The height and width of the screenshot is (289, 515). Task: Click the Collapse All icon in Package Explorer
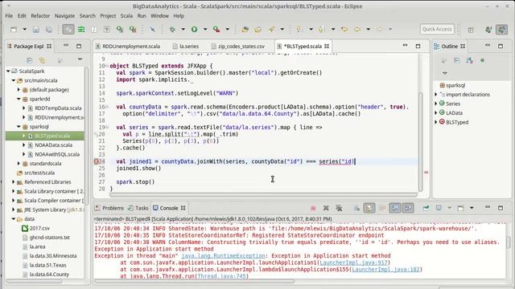pyautogui.click(x=29, y=60)
